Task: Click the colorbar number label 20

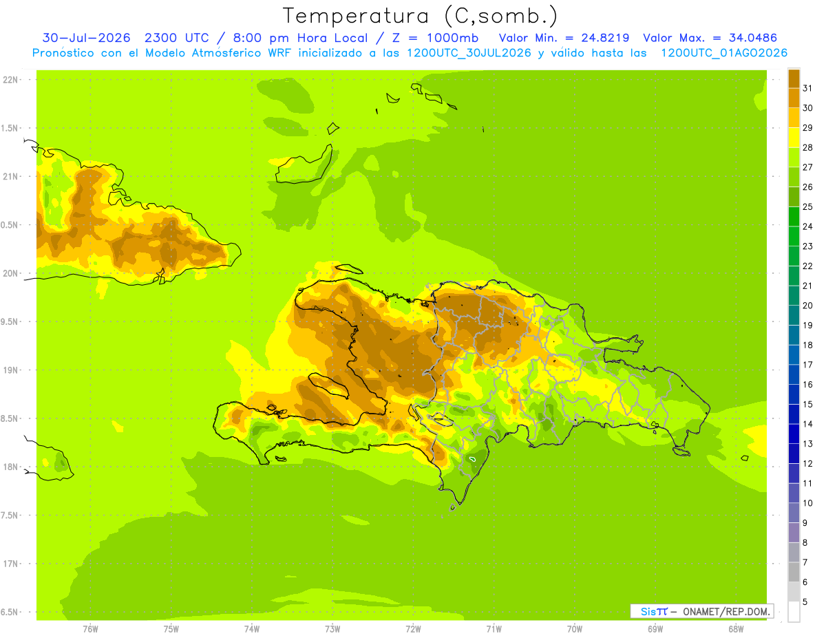Action: pos(807,306)
